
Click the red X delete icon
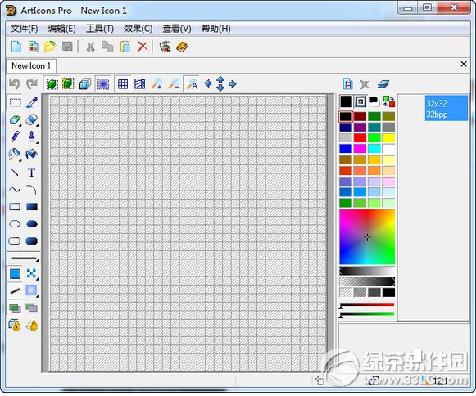[x=143, y=47]
